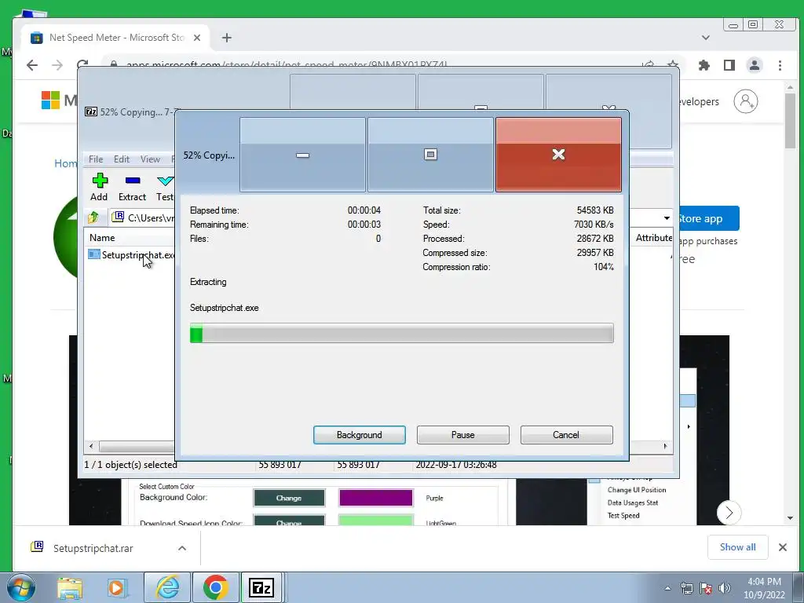This screenshot has width=804, height=603.
Task: Maximize the copy progress dialog
Action: pyautogui.click(x=430, y=155)
